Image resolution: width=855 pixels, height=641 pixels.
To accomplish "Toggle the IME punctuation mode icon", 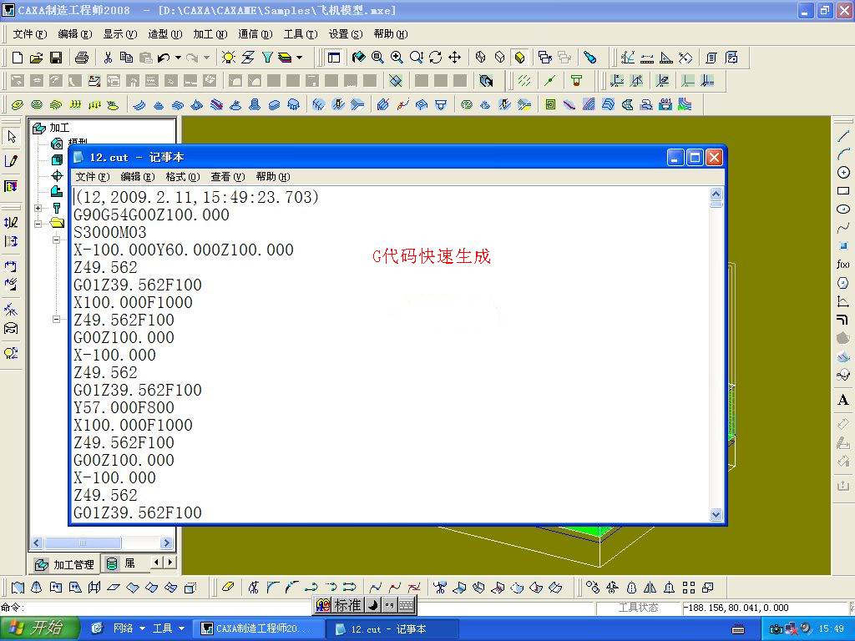I will [x=389, y=605].
